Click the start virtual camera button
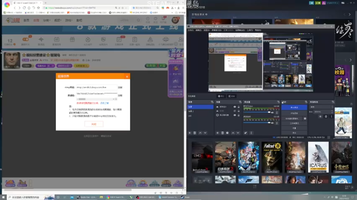The height and width of the screenshot is (200, 357). tap(292, 118)
